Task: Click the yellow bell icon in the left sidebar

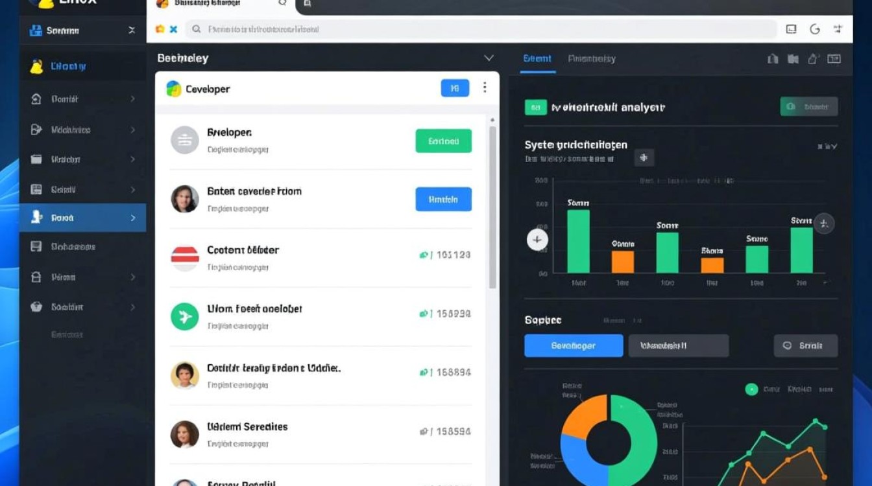Action: point(37,66)
